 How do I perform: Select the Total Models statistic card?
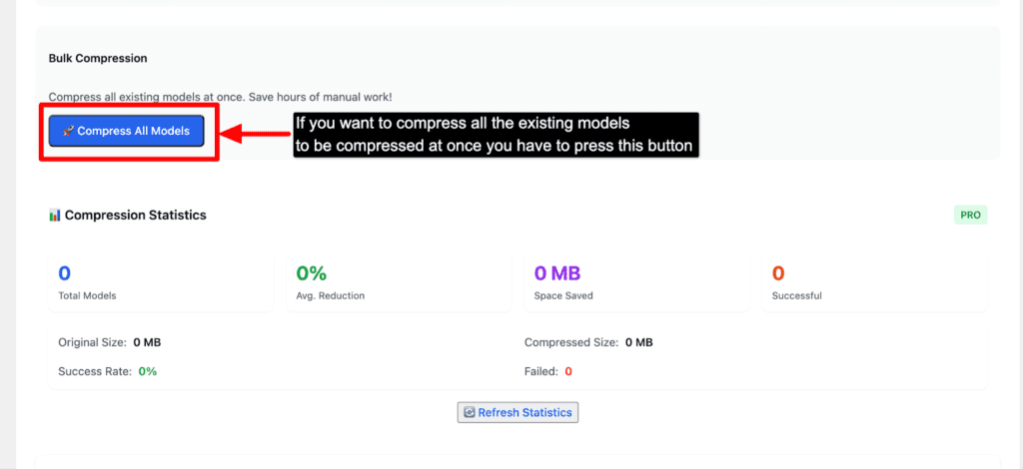click(x=160, y=282)
